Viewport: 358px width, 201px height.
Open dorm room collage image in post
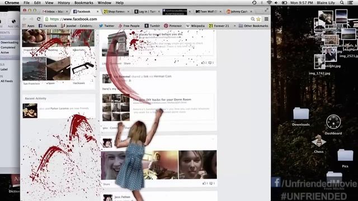(x=116, y=107)
